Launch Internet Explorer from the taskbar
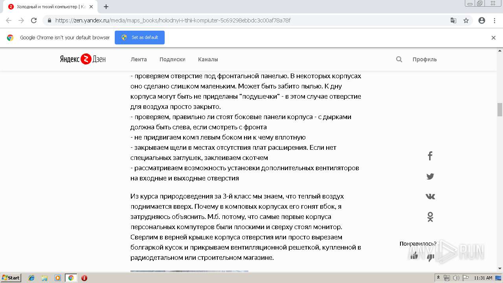Viewport: 503px width, 283px height. pos(31,278)
